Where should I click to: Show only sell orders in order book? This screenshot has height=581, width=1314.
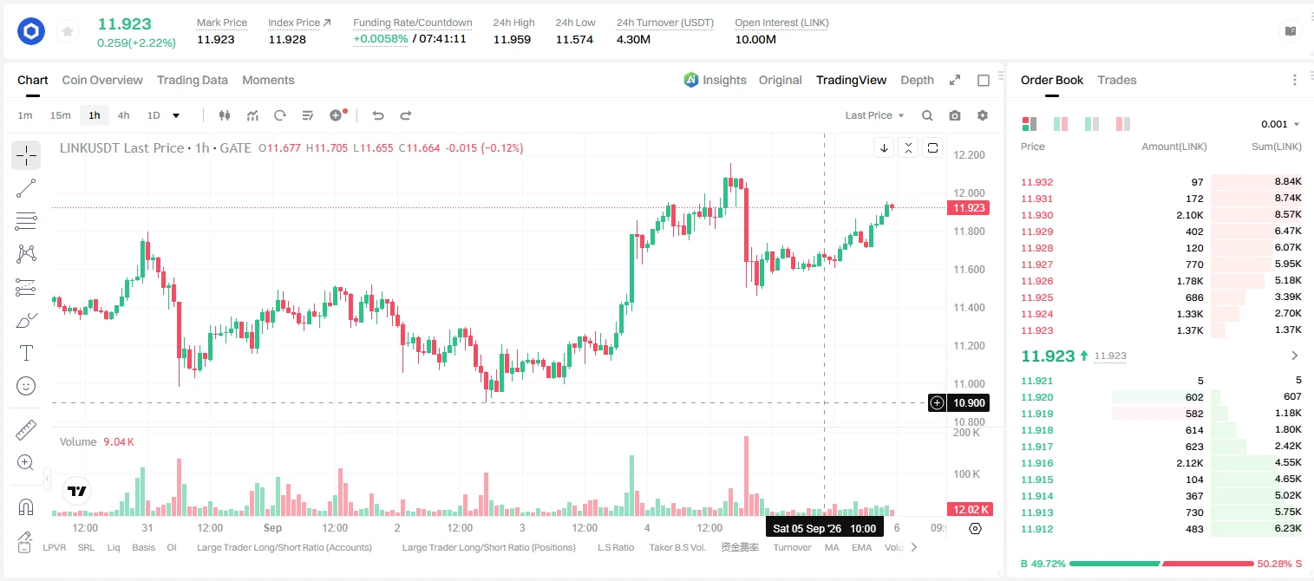click(1123, 124)
